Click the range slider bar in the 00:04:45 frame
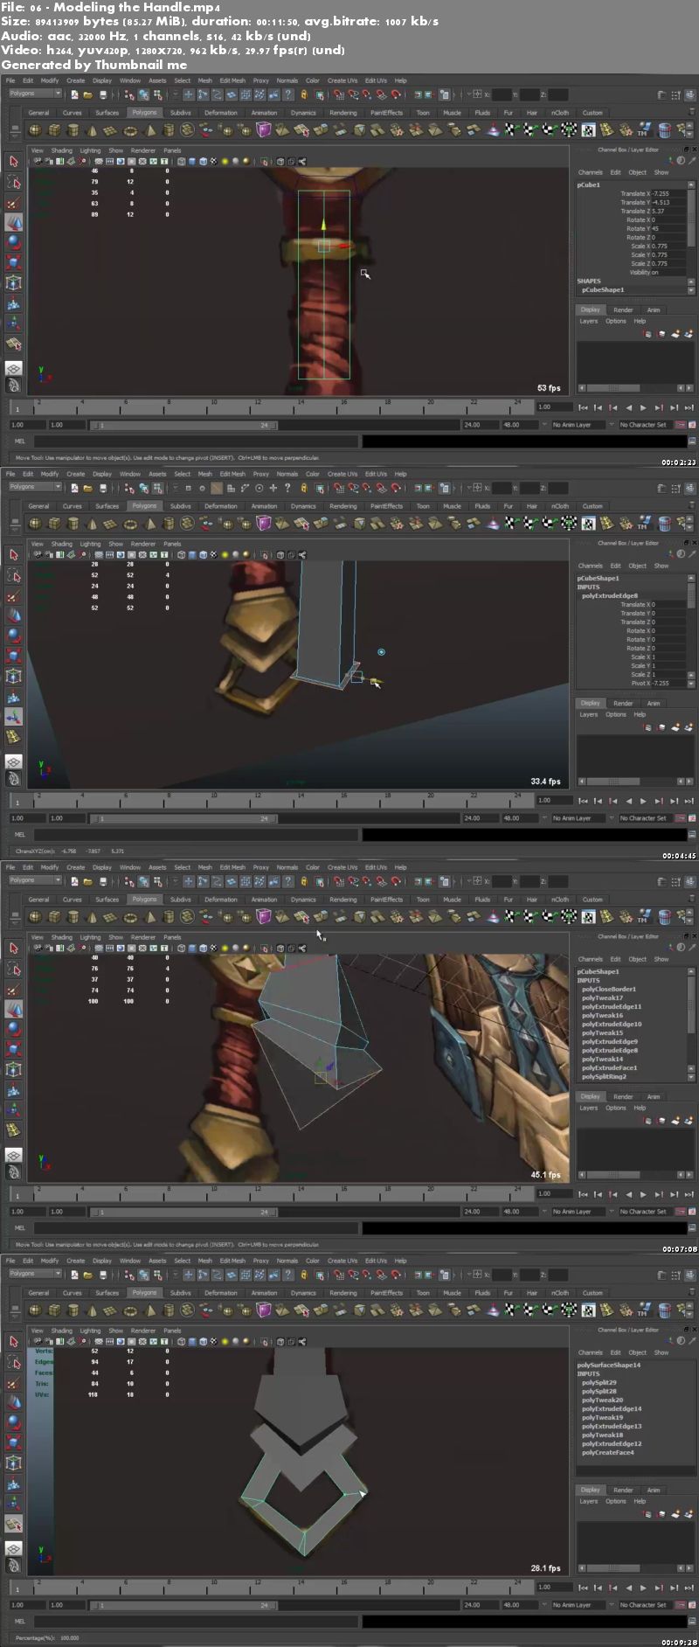Image resolution: width=699 pixels, height=1647 pixels. (x=184, y=818)
